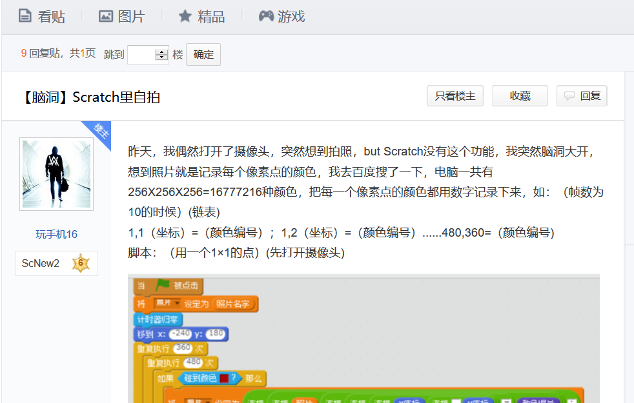The width and height of the screenshot is (634, 403).
Task: Click the red color swatch in 碰到颜色 block
Action: [224, 378]
